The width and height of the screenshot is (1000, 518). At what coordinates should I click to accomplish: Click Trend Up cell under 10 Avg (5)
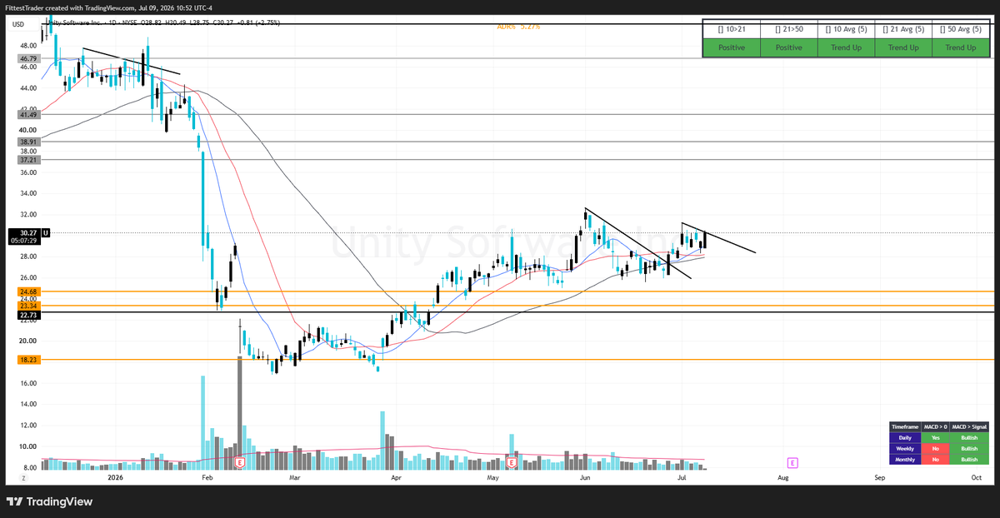[846, 47]
